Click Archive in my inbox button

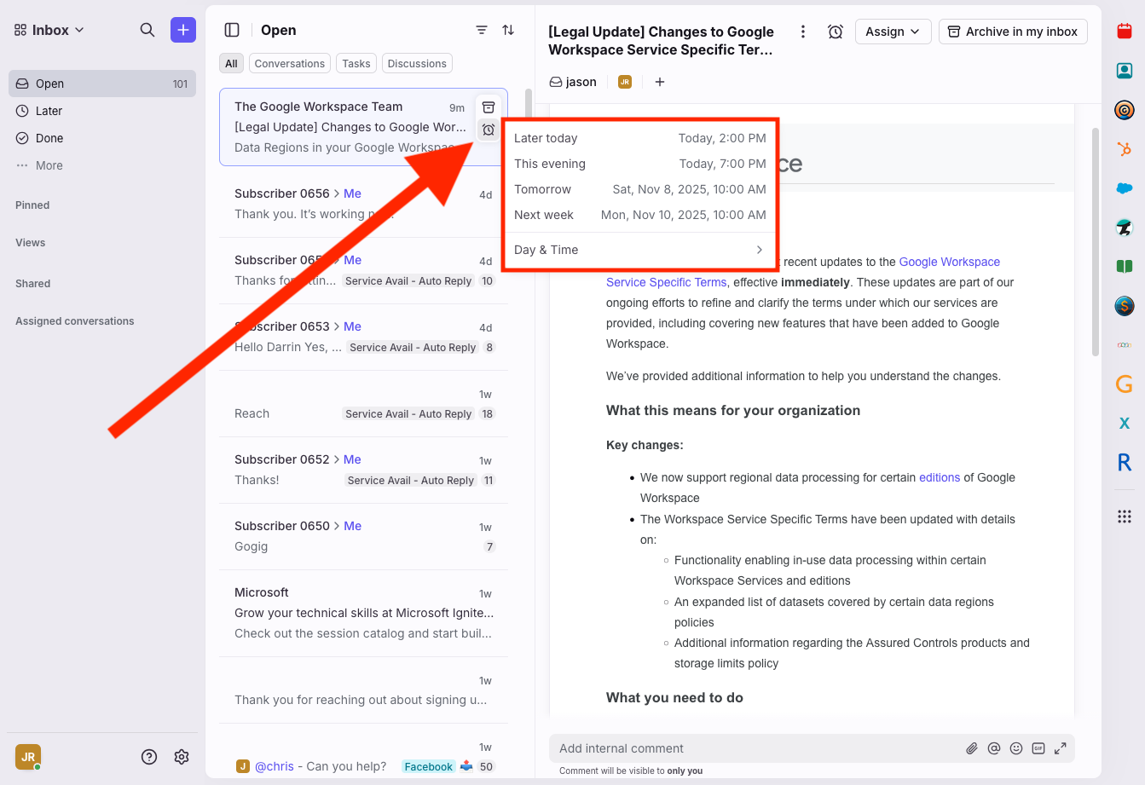pyautogui.click(x=1013, y=32)
